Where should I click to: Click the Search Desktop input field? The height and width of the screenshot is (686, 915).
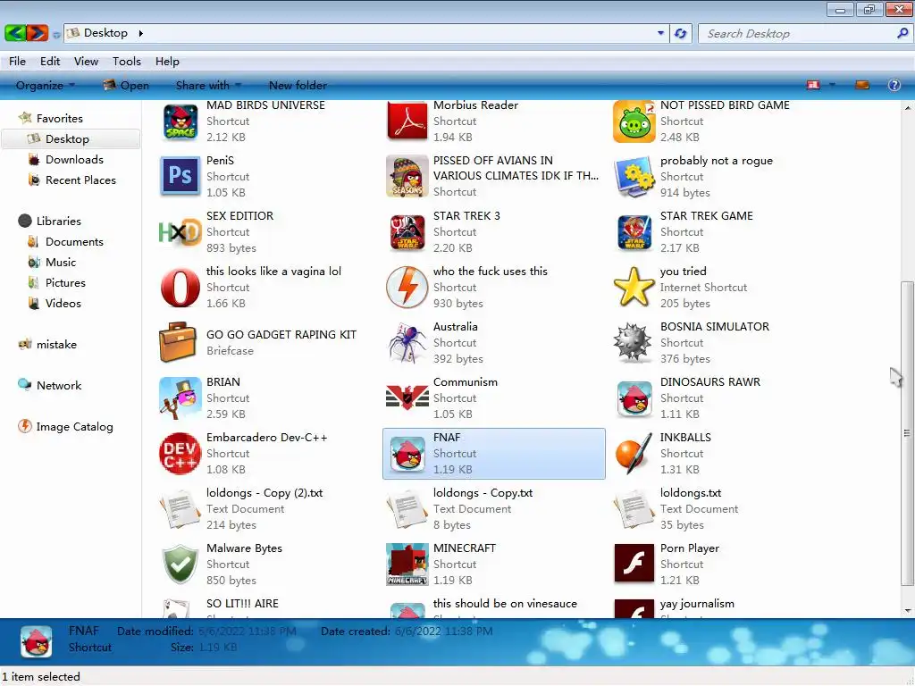799,33
